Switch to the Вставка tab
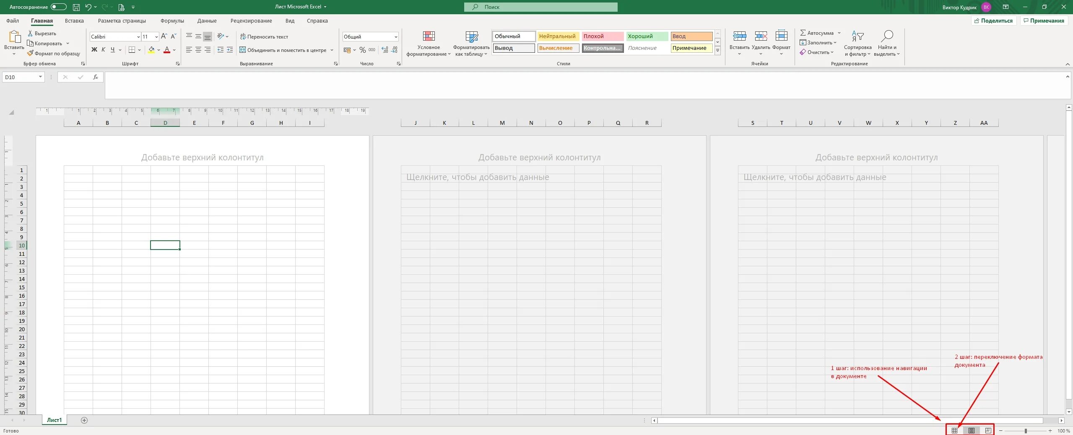 [74, 21]
